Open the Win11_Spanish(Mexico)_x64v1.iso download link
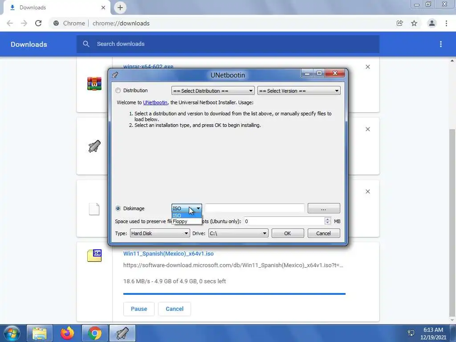 168,253
